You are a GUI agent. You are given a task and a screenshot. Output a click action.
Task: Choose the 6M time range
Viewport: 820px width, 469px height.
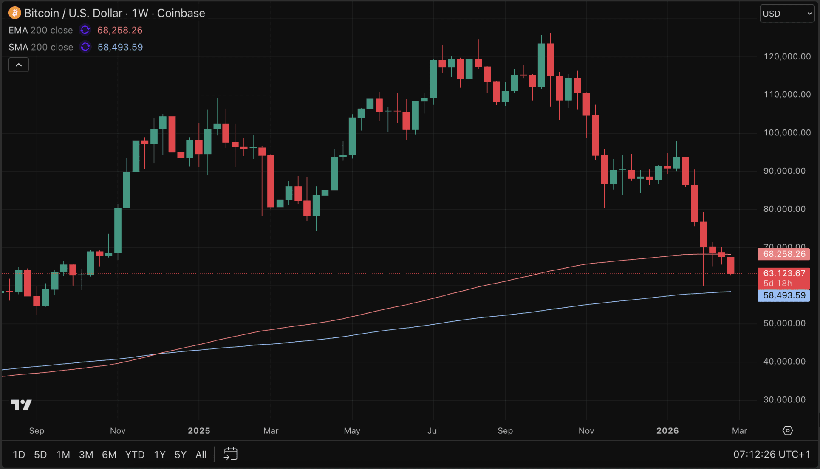pos(109,455)
